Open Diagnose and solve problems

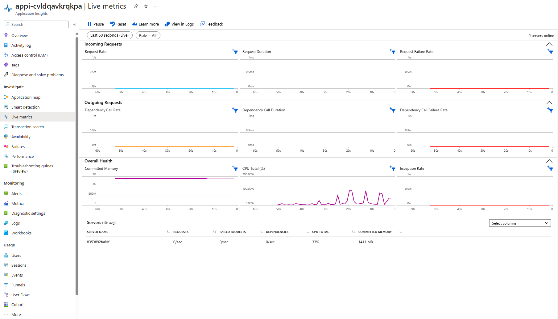(37, 75)
